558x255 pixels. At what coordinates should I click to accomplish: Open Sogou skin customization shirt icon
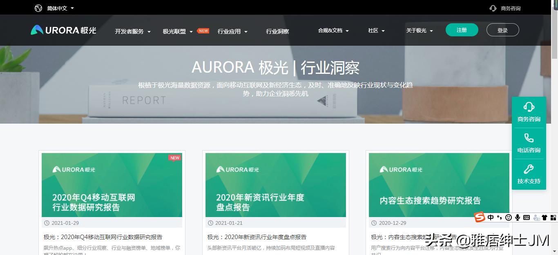(545, 217)
